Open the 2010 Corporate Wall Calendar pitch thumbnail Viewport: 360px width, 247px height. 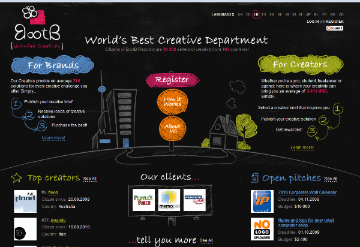(x=262, y=201)
